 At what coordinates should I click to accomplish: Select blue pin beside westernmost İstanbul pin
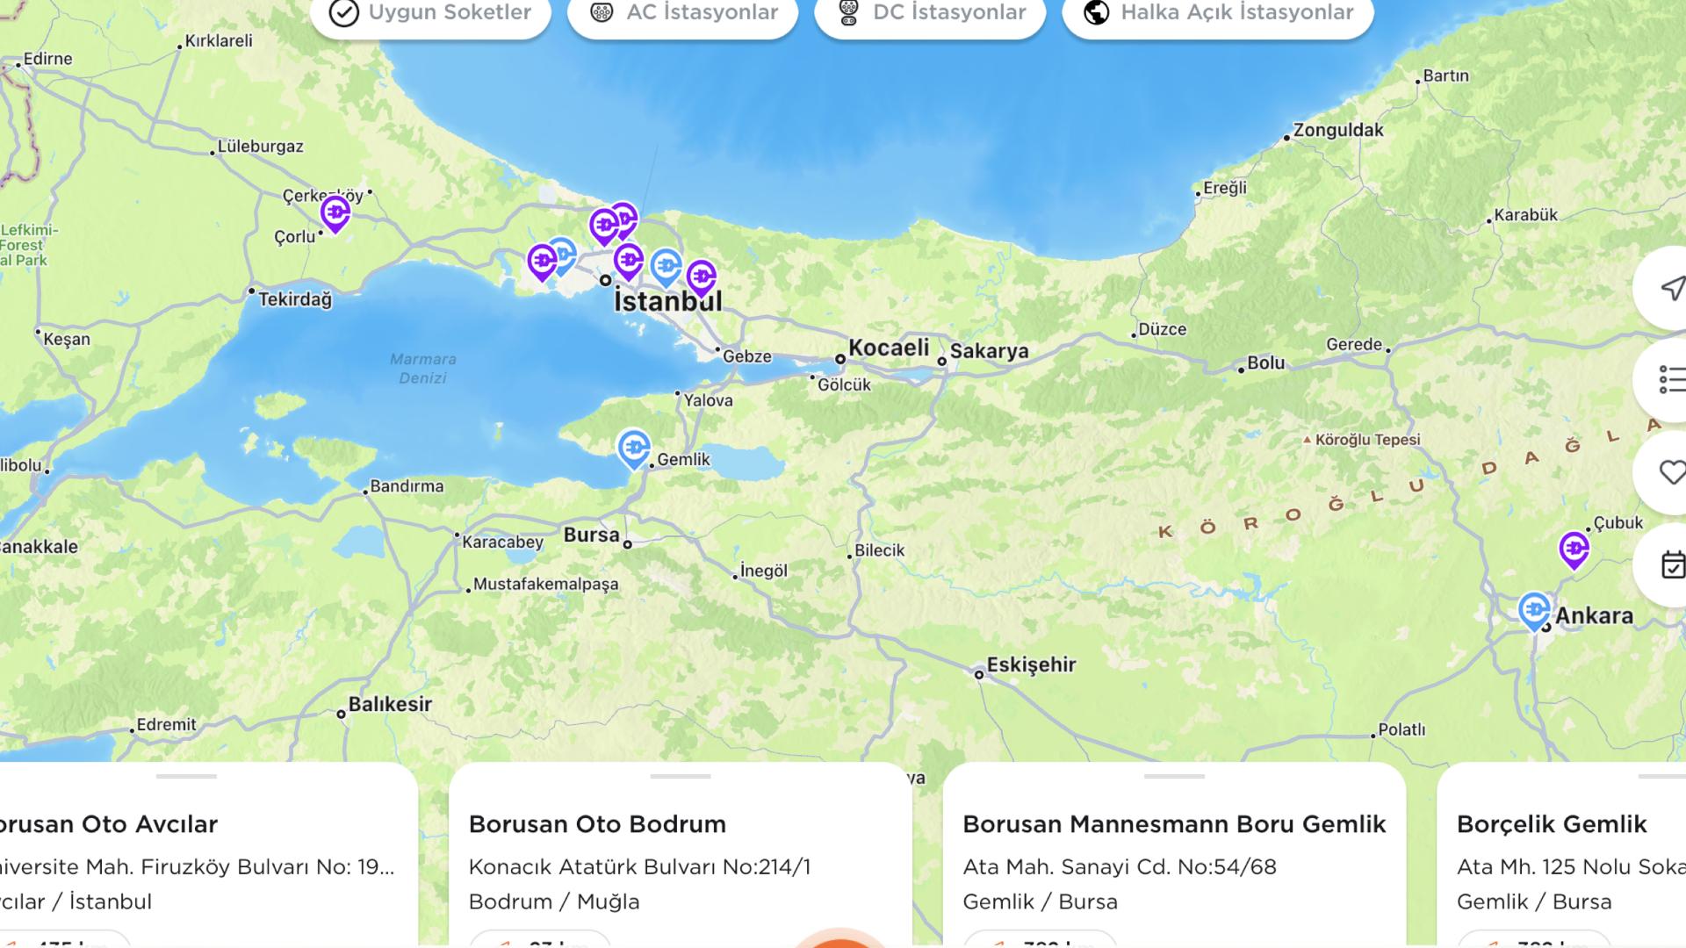click(x=565, y=255)
